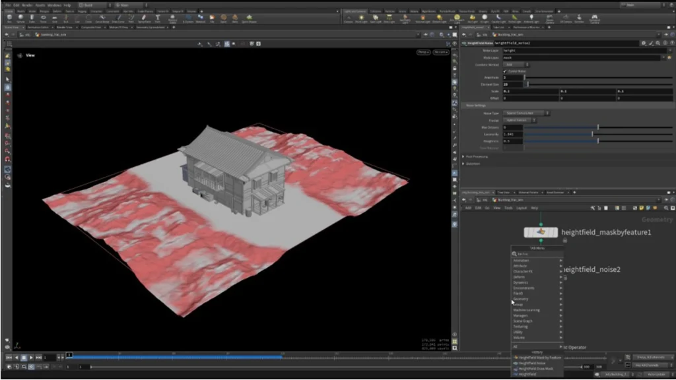
Task: Add a Sky Light from shelf
Action: point(472,18)
